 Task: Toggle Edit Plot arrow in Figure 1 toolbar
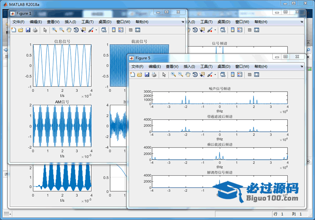click(x=45, y=30)
